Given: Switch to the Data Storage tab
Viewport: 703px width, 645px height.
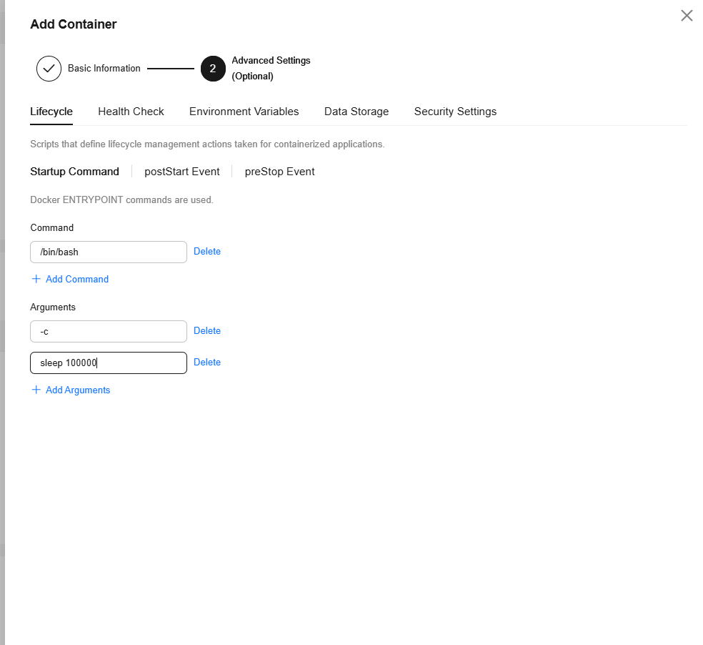Looking at the screenshot, I should coord(357,112).
